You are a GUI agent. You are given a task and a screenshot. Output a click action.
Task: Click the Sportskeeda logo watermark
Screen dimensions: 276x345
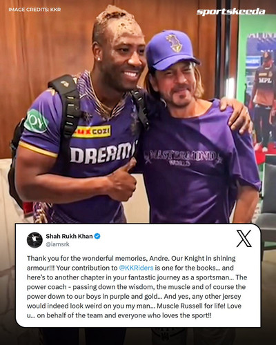[230, 12]
